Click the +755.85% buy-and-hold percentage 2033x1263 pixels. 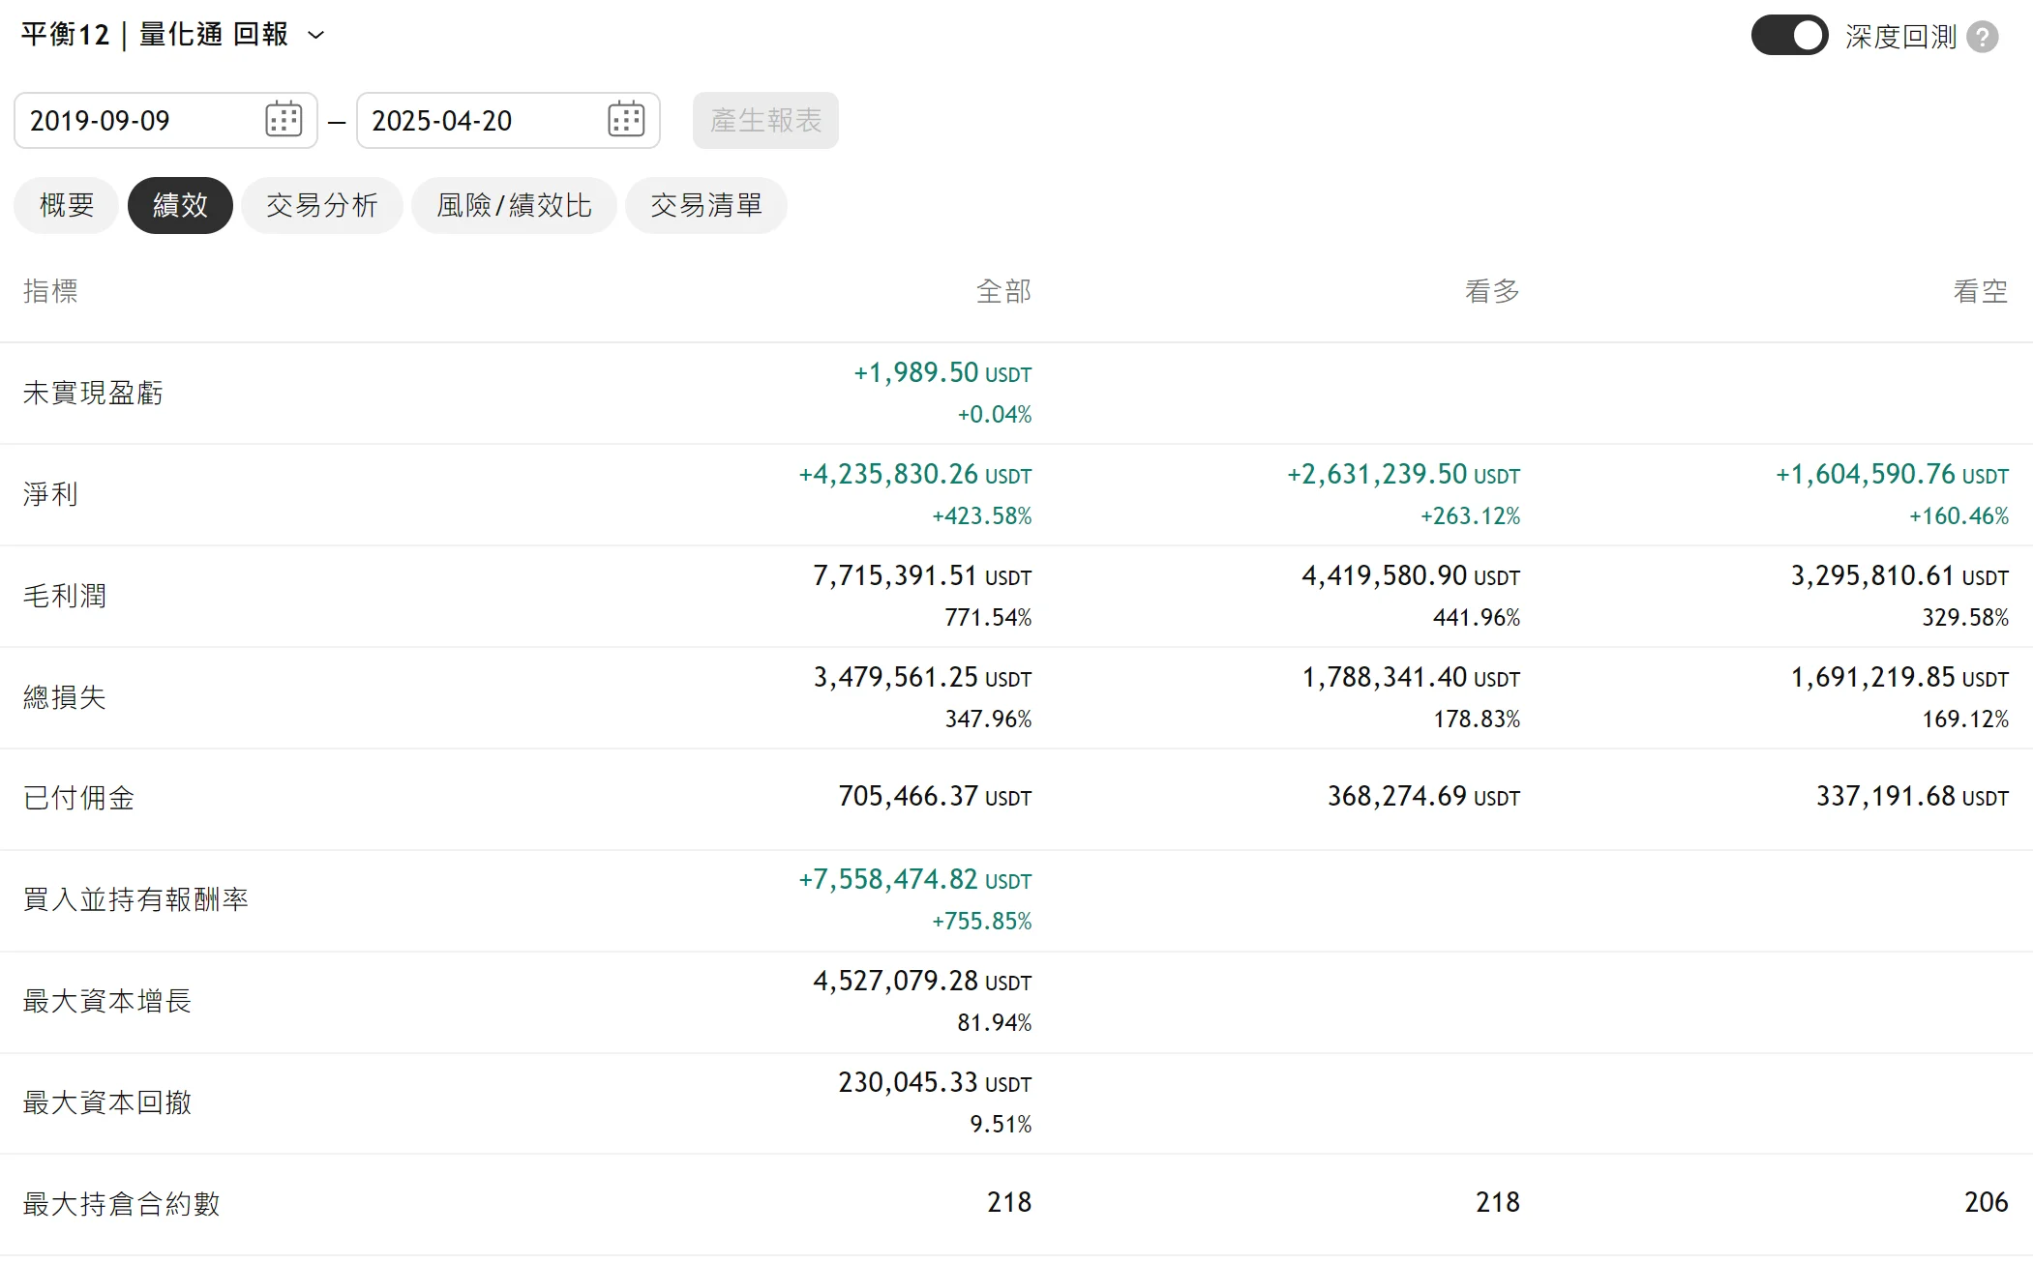pos(982,922)
